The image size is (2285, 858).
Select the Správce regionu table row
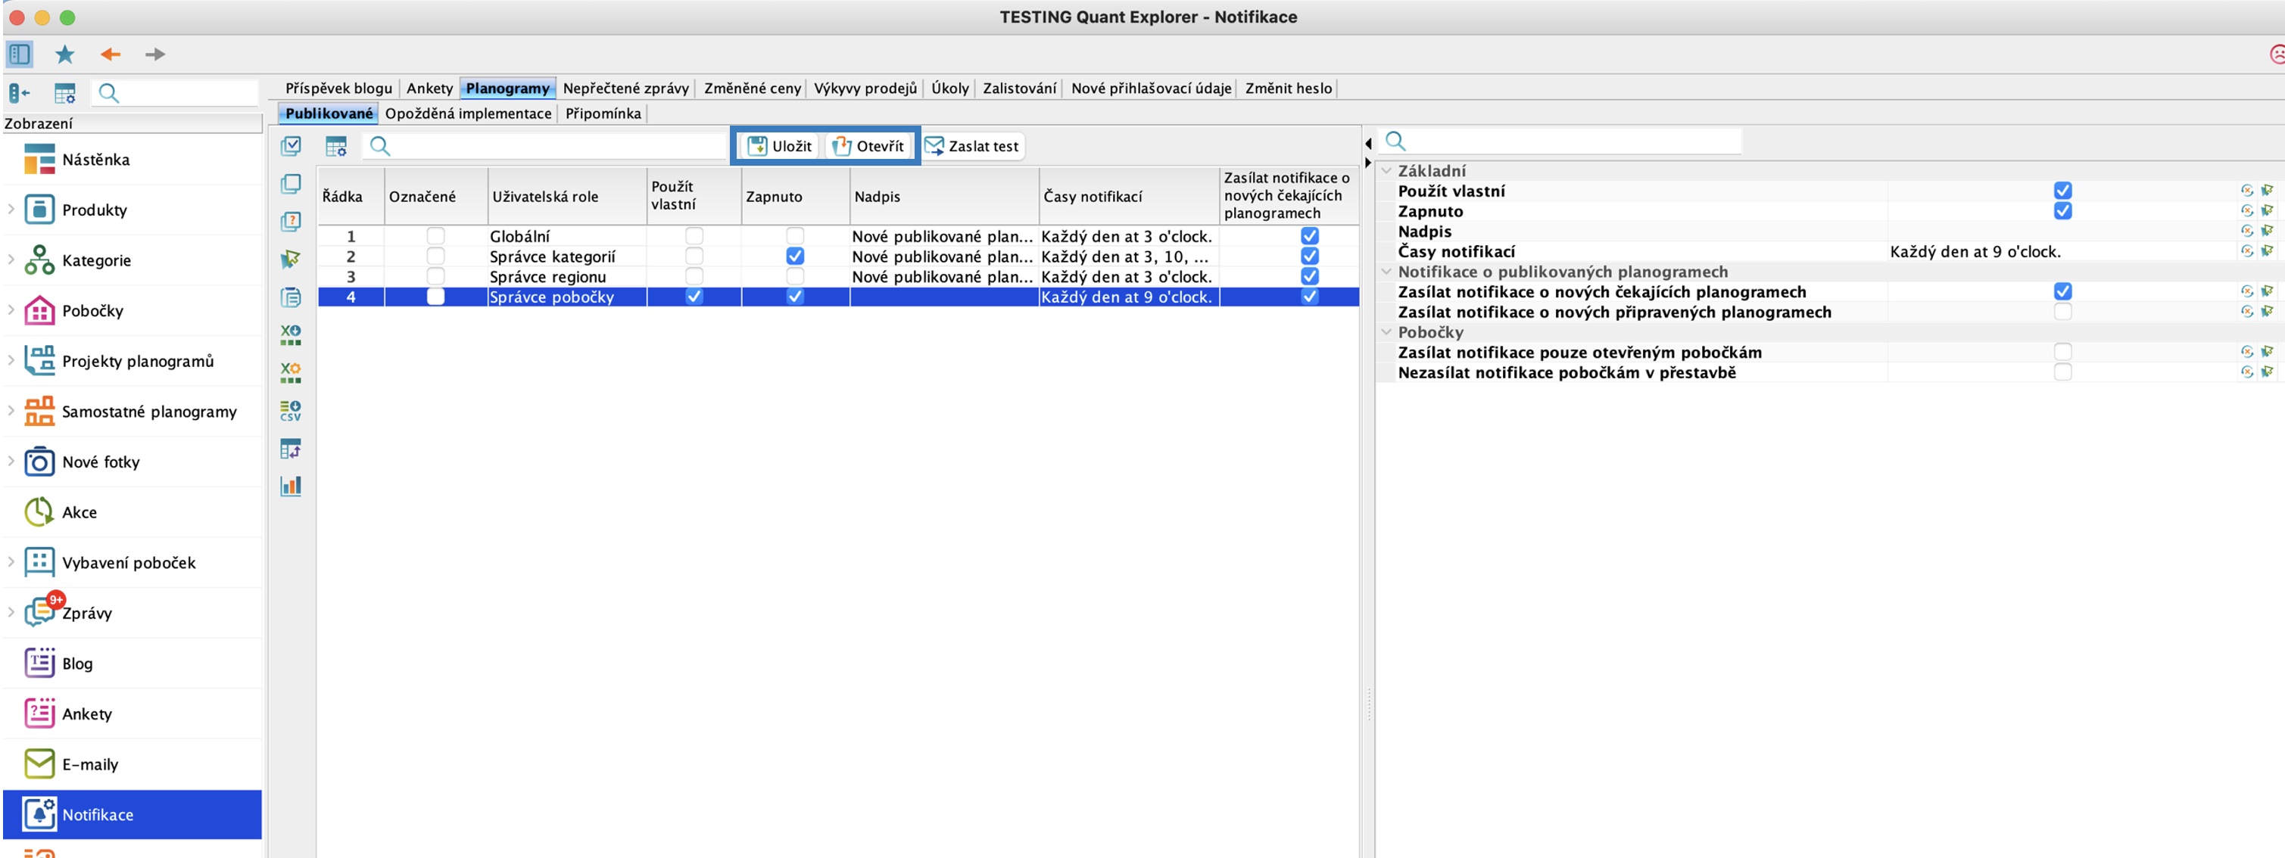click(x=838, y=277)
